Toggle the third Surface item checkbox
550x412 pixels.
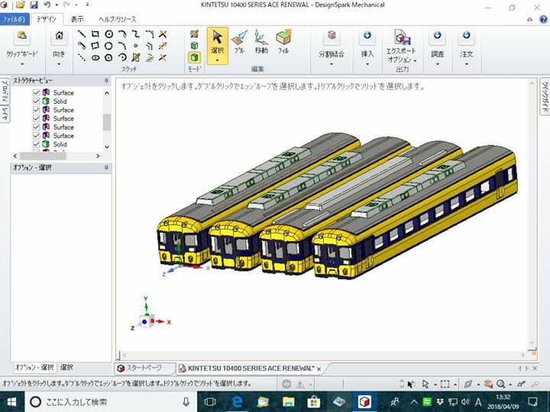(x=36, y=118)
